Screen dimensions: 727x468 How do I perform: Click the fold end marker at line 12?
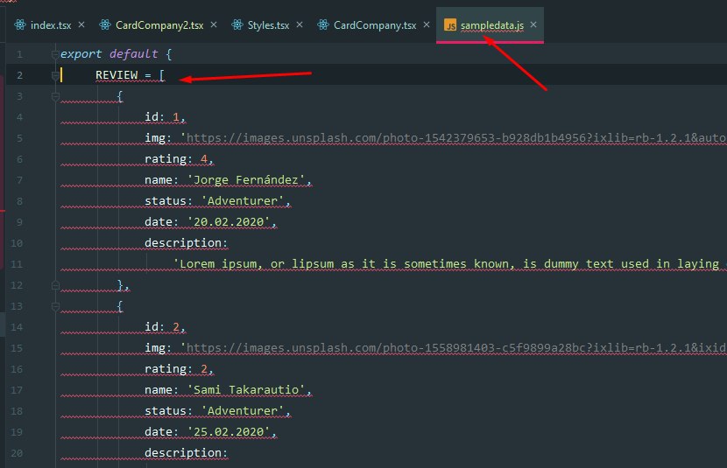click(x=55, y=285)
